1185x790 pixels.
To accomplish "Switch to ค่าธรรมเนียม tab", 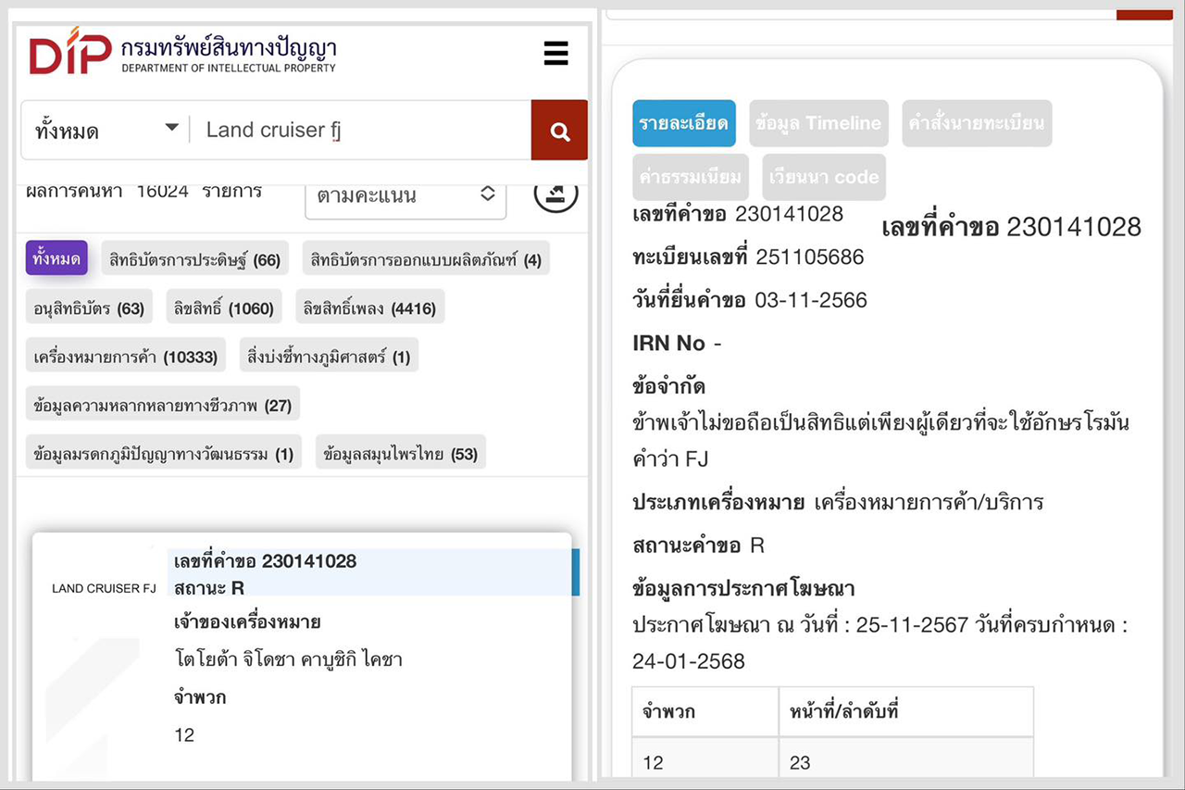I will tap(691, 177).
